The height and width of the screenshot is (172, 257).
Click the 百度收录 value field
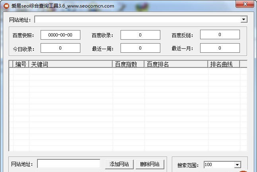tap(140, 35)
